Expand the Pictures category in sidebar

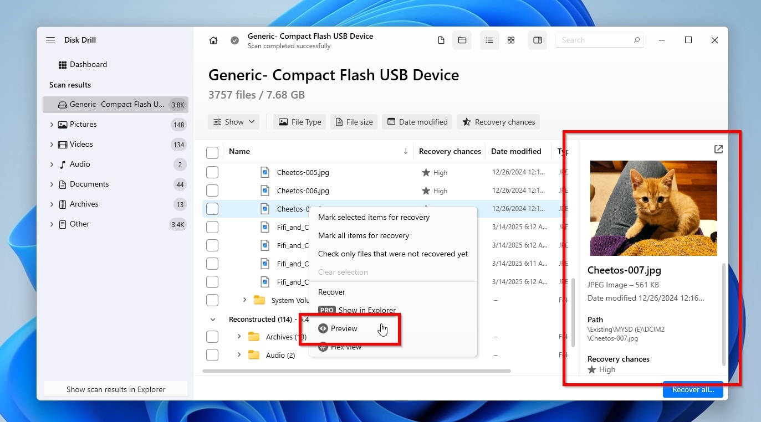(52, 125)
